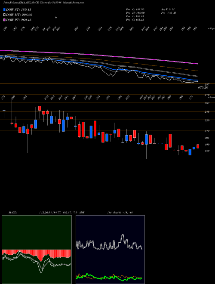Viewport: 215px width, 284px height.
Task: Click the 'Pre V: 0 M' volume label
Action: click(168, 13)
